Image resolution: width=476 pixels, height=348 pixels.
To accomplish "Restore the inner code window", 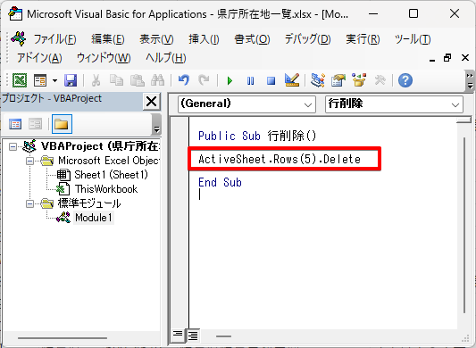I will [x=447, y=58].
